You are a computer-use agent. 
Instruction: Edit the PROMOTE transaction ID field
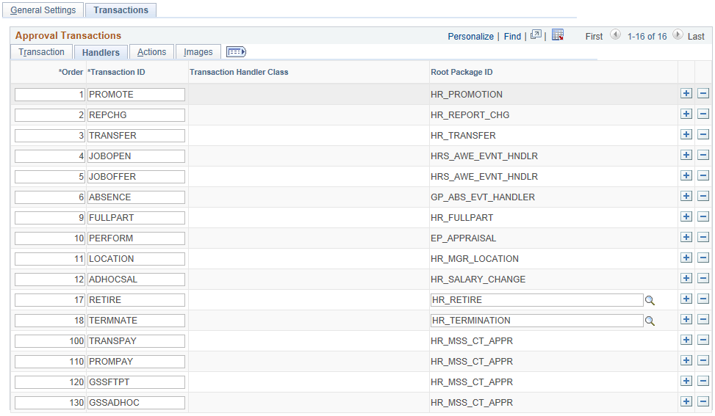136,95
